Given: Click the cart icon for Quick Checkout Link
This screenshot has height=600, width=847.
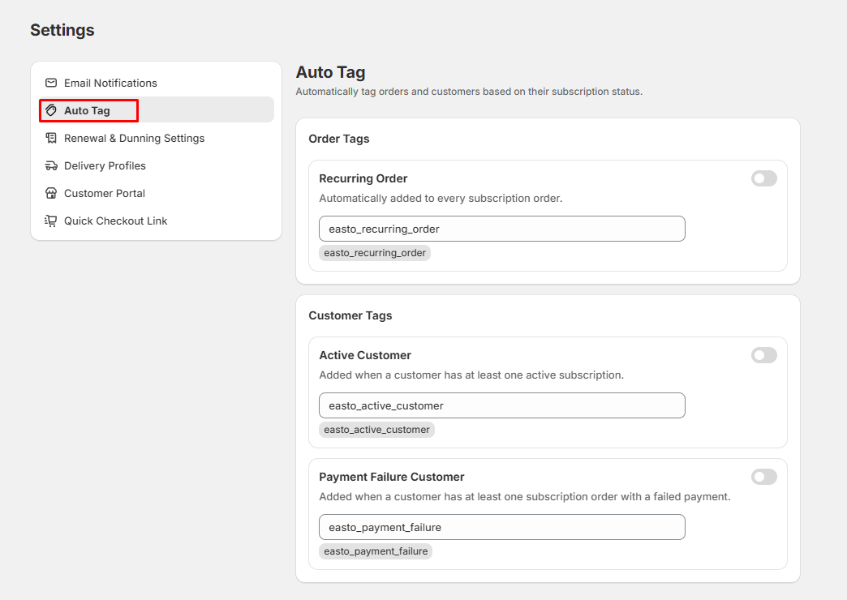Looking at the screenshot, I should coord(51,221).
